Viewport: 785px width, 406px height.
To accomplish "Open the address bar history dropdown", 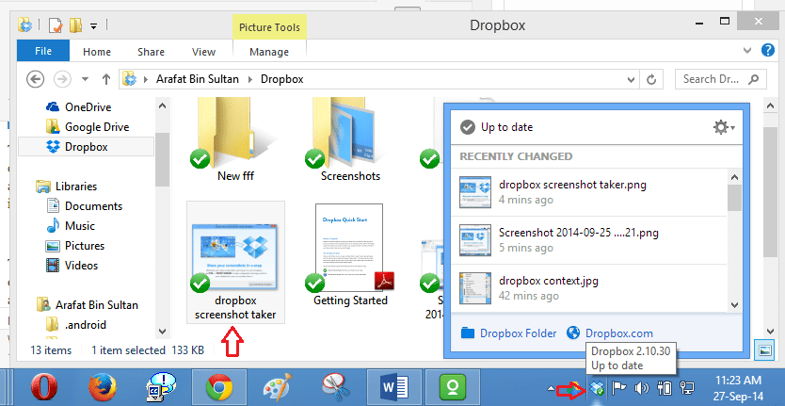I will click(x=631, y=79).
